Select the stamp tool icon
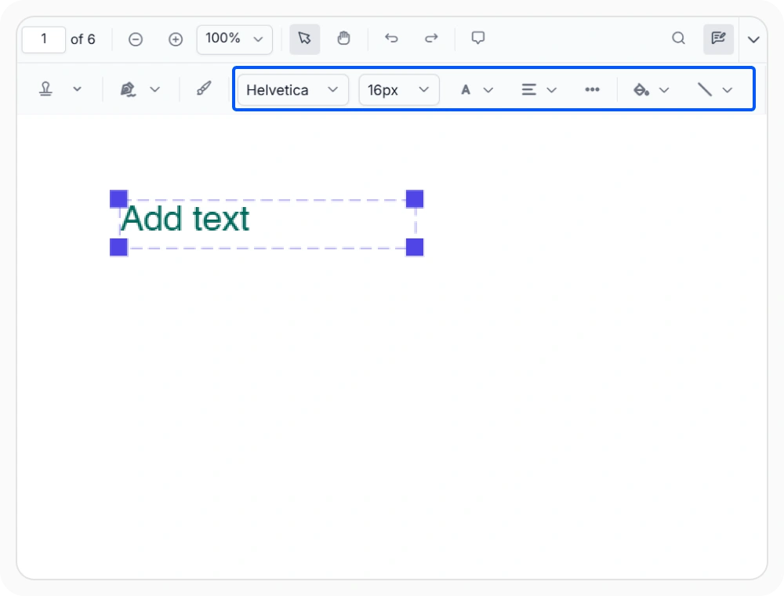The width and height of the screenshot is (784, 596). point(46,89)
